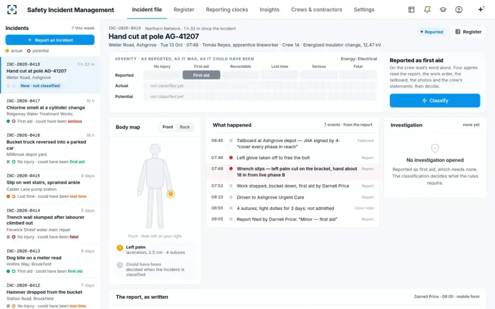
Task: Click the 'Tailboard' source label on 06:45 event
Action: pos(365,140)
